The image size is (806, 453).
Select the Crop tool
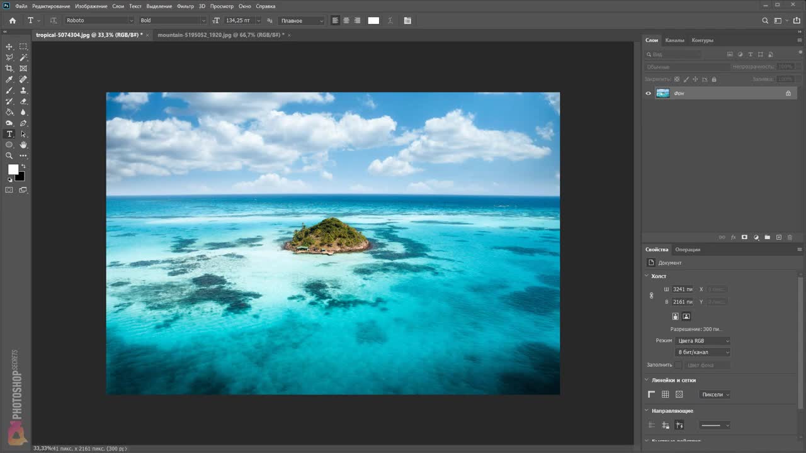(x=9, y=69)
